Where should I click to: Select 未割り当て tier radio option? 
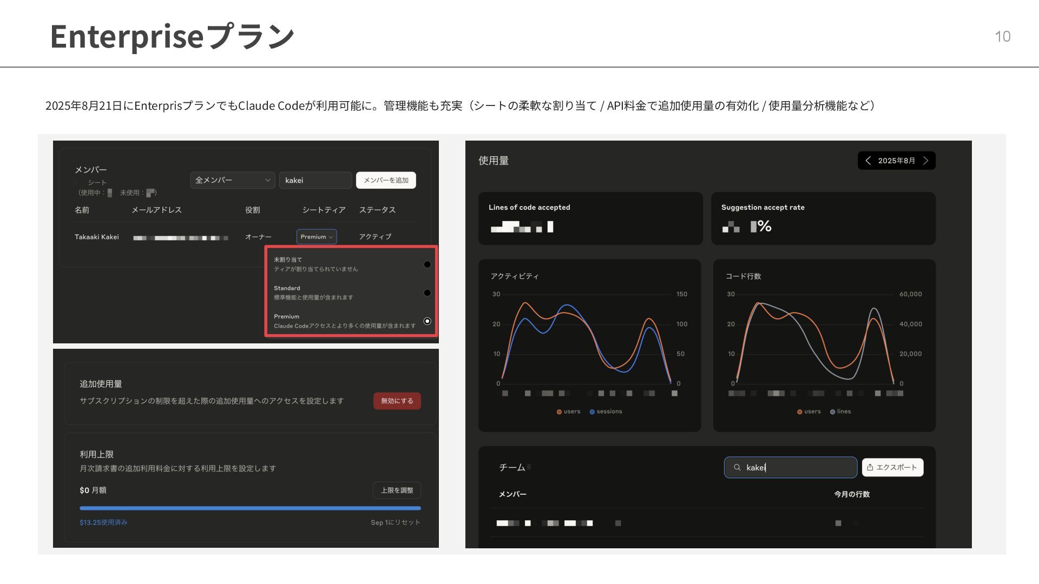427,264
